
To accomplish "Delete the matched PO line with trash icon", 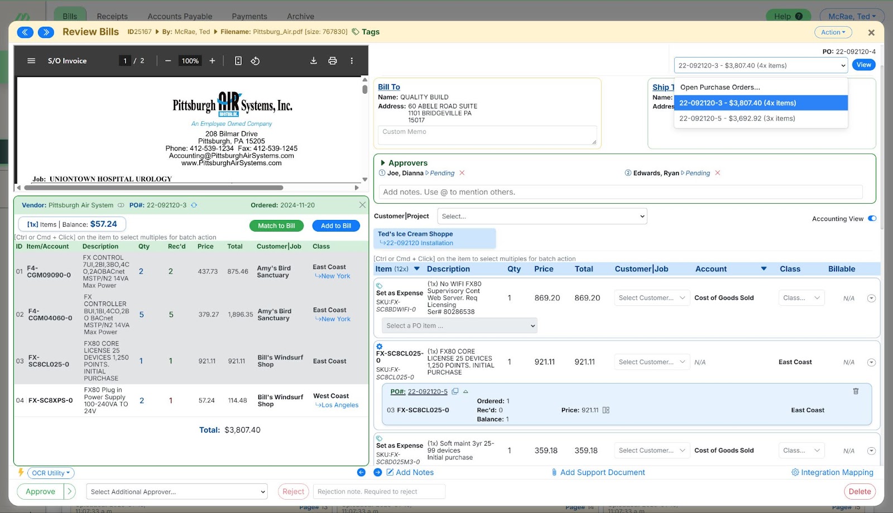I will [x=856, y=391].
